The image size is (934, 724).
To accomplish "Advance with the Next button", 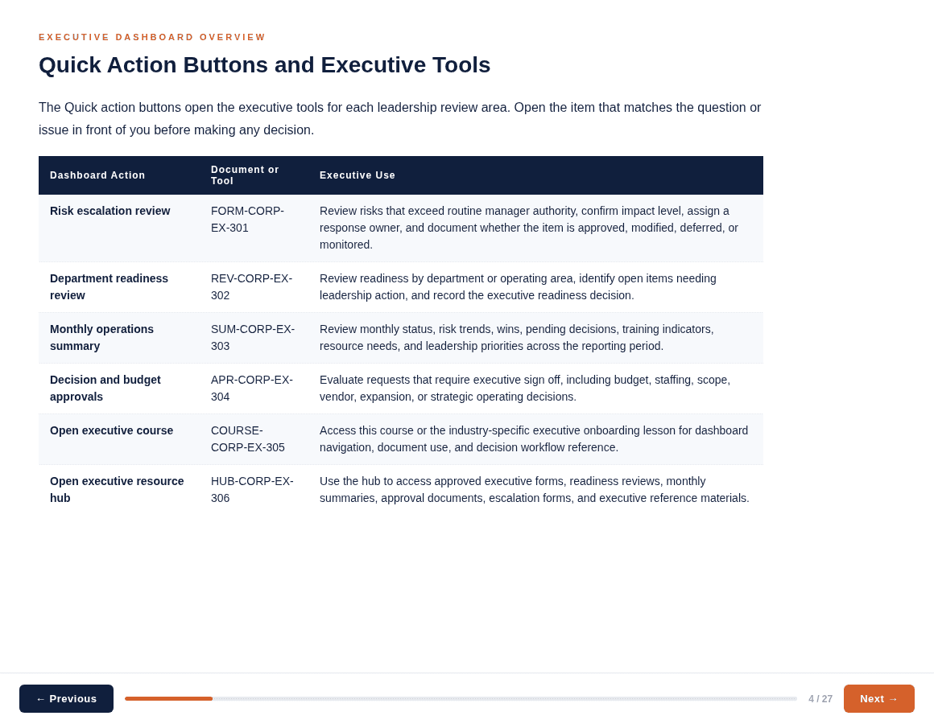I will (878, 698).
